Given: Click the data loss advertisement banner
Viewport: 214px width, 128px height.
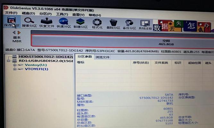Looking at the screenshot, I should pos(183,26).
